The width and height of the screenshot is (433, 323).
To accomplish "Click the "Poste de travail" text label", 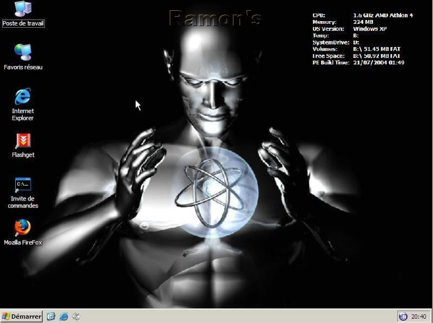I will pyautogui.click(x=23, y=24).
